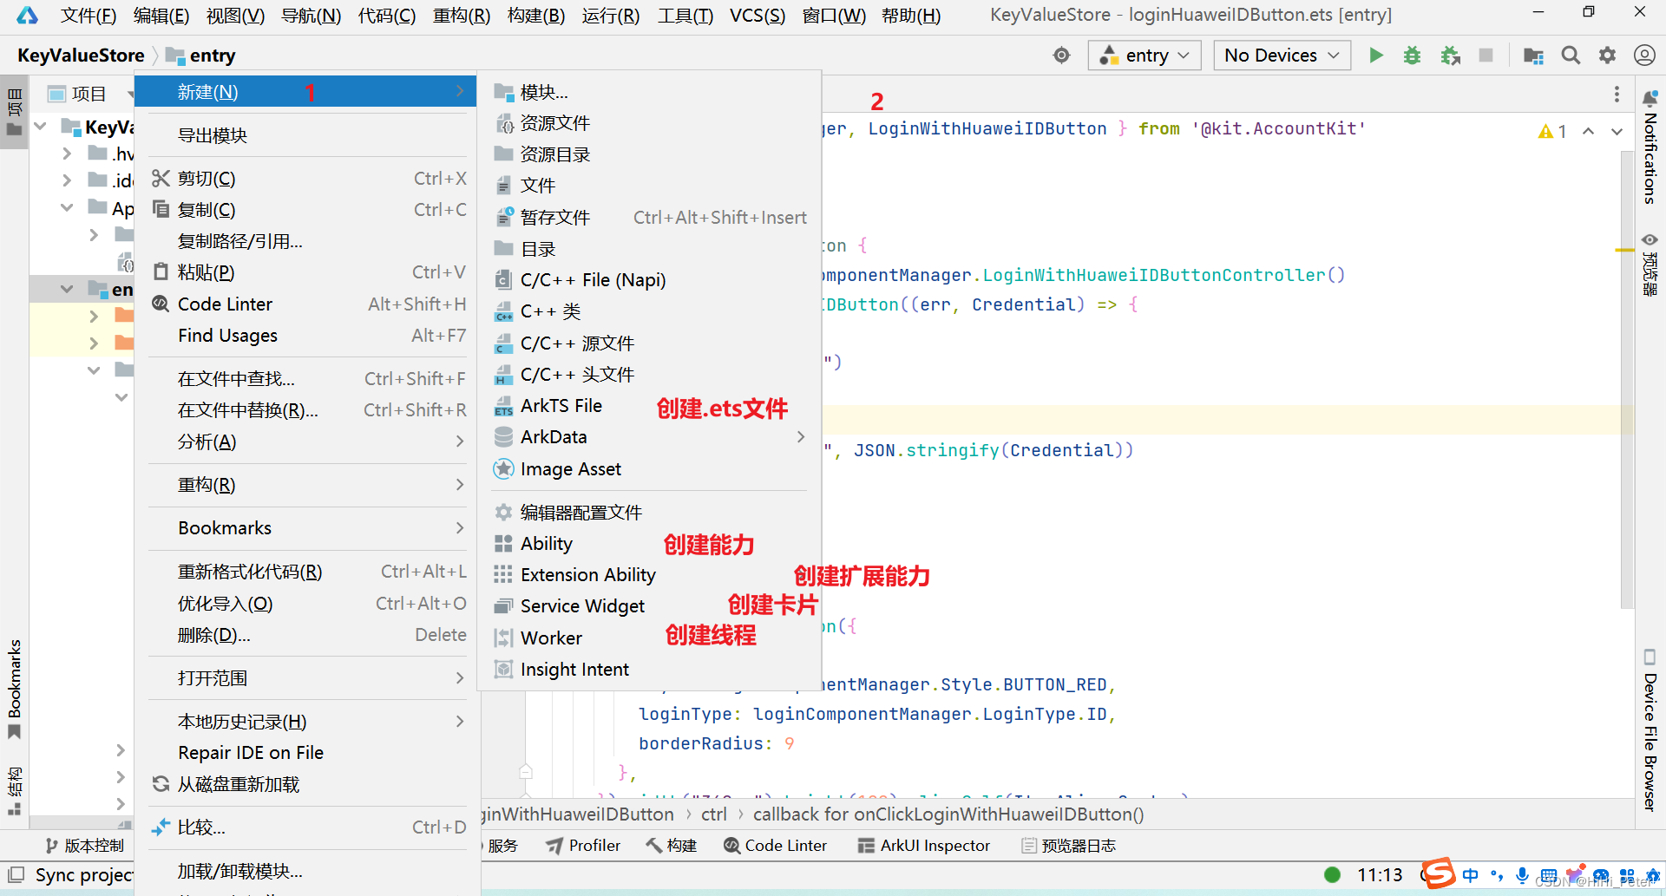Open the Navigate (导航) menu

click(x=311, y=16)
